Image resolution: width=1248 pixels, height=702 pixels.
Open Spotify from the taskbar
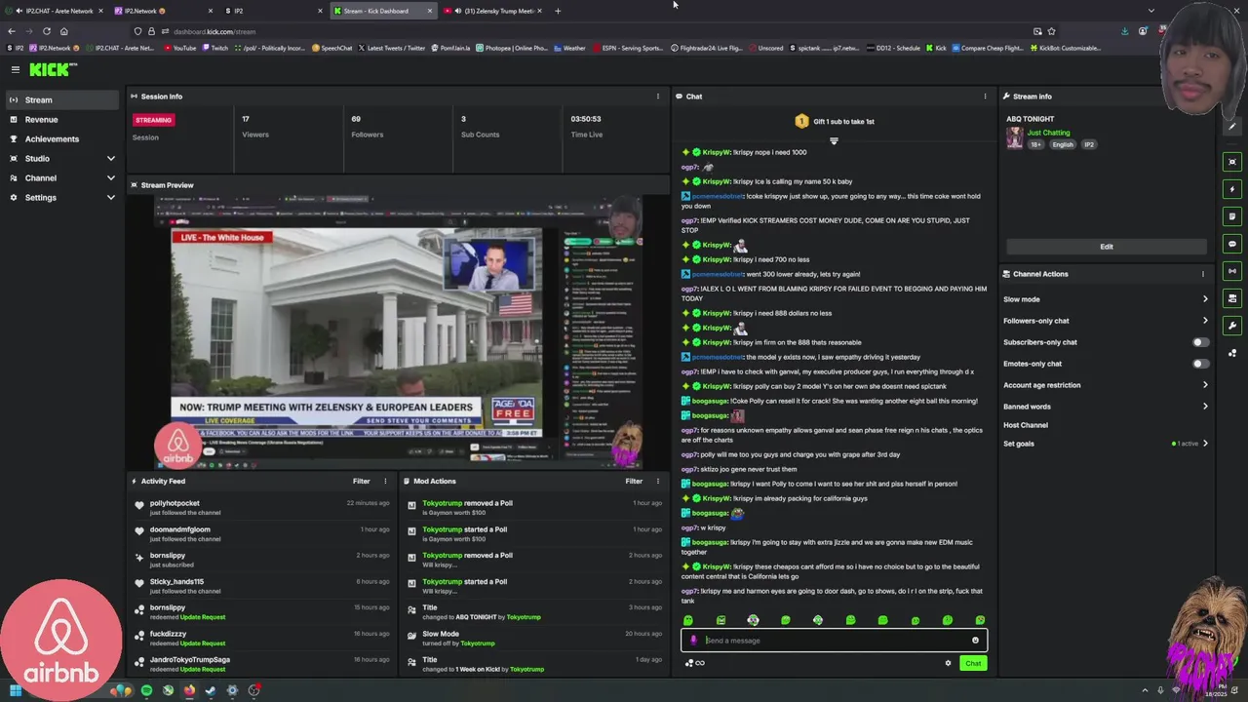pyautogui.click(x=146, y=690)
